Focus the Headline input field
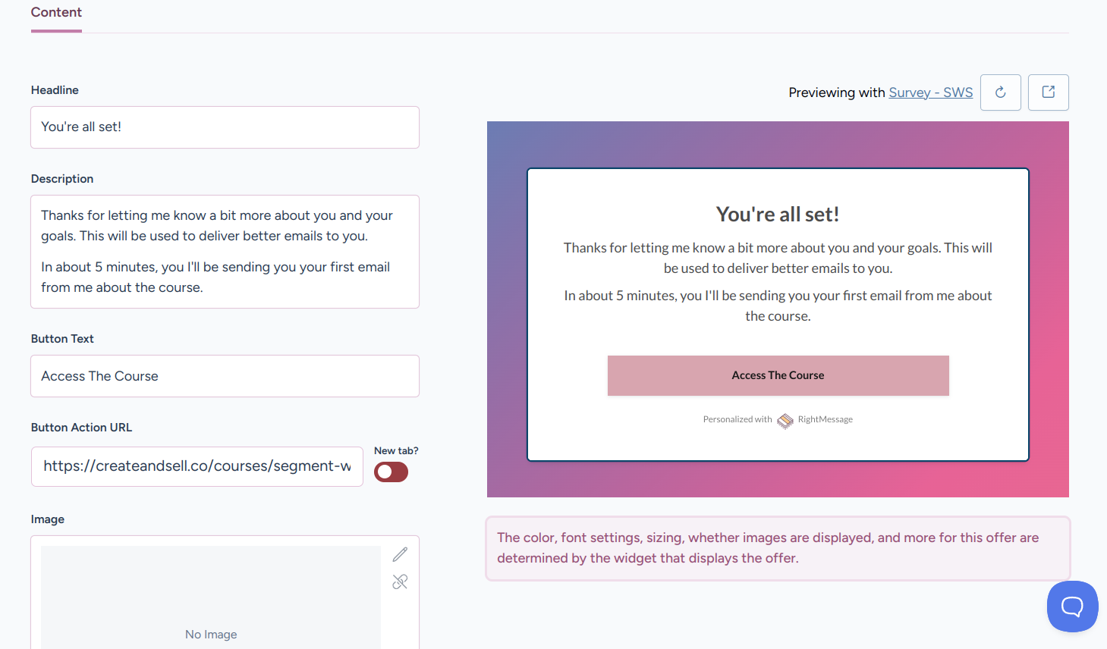Image resolution: width=1107 pixels, height=649 pixels. tap(225, 127)
